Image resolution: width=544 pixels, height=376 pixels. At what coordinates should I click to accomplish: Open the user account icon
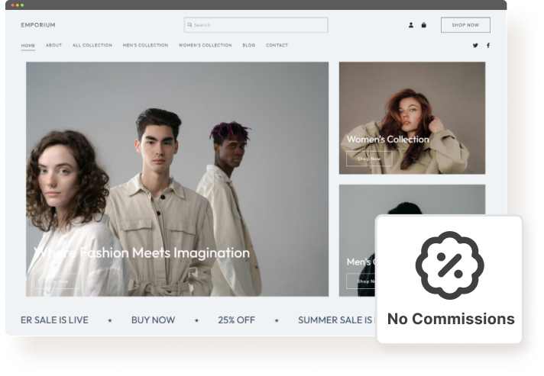click(x=411, y=25)
